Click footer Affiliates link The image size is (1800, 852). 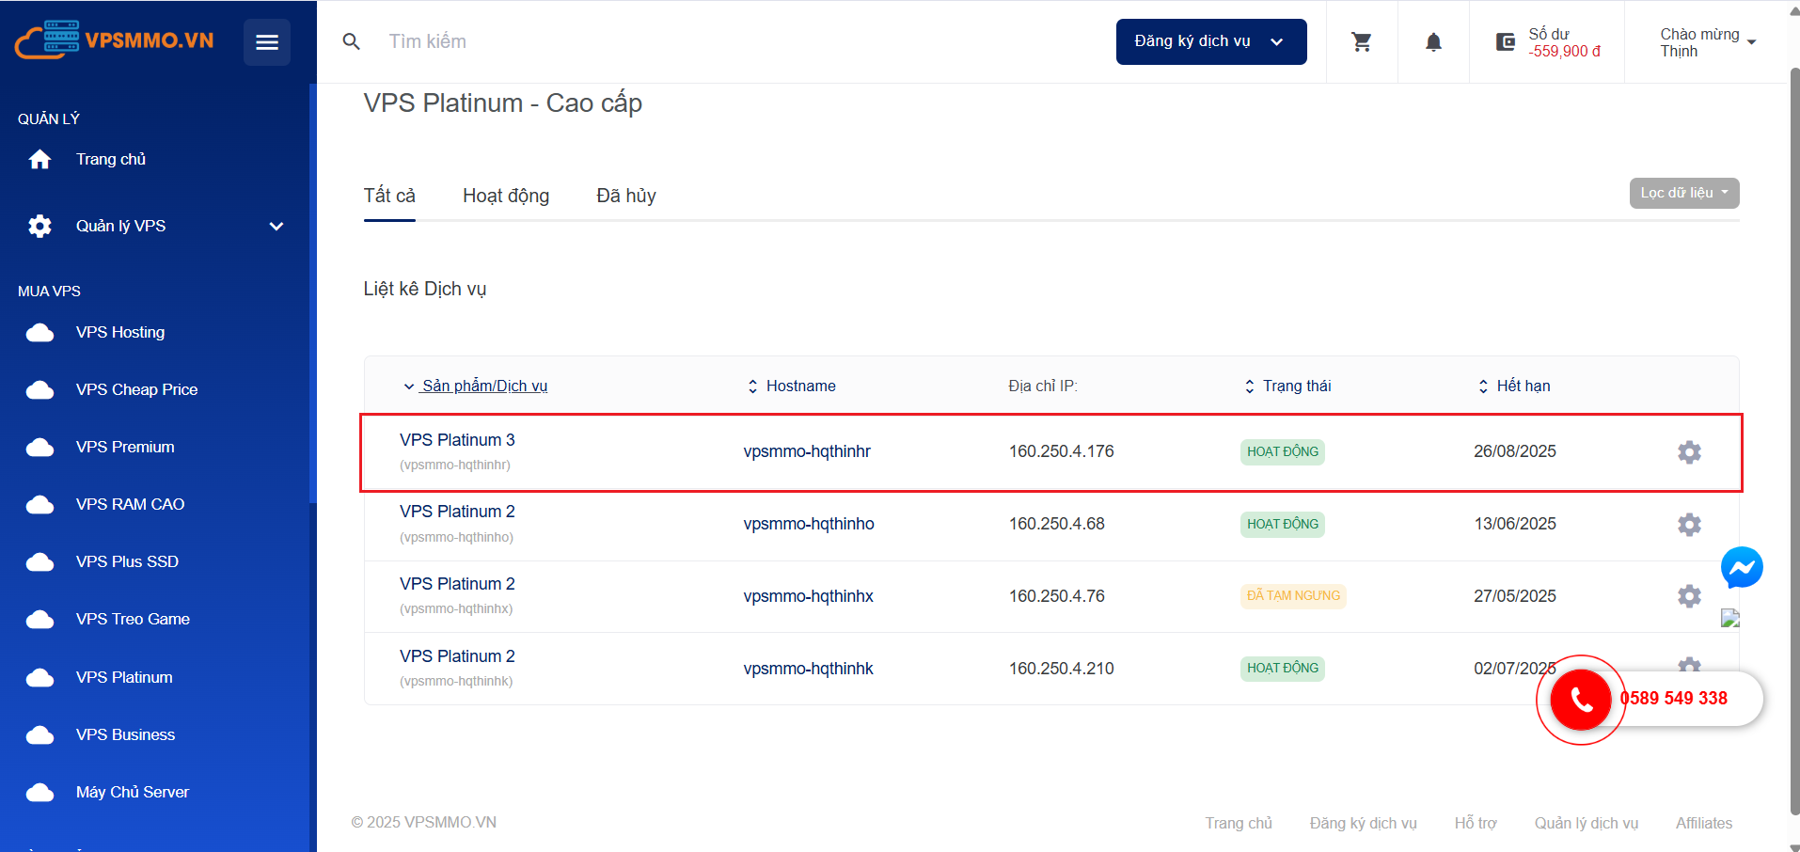pyautogui.click(x=1704, y=823)
